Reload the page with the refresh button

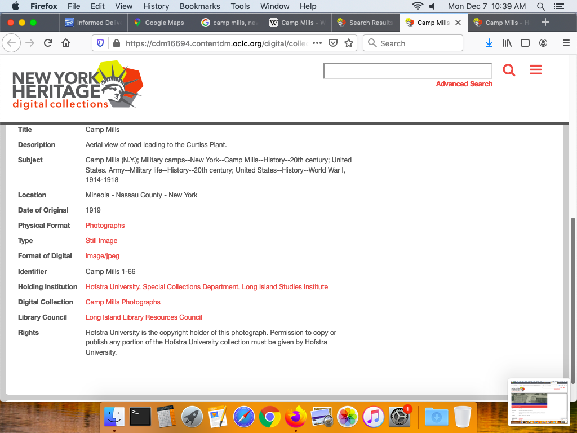(48, 43)
